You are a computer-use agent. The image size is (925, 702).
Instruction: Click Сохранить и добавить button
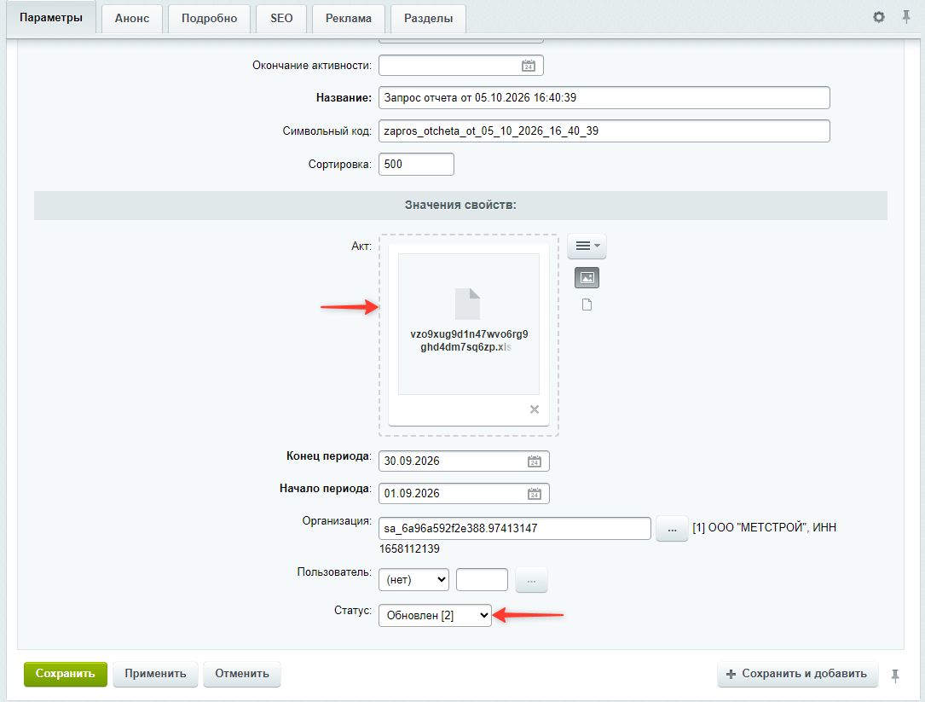click(x=798, y=674)
